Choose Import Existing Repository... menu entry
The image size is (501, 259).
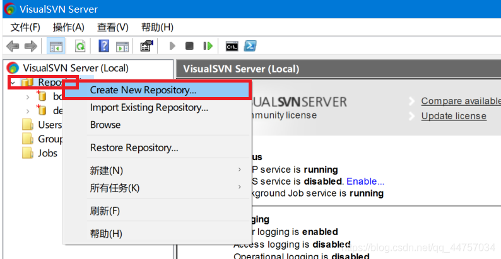pyautogui.click(x=156, y=108)
